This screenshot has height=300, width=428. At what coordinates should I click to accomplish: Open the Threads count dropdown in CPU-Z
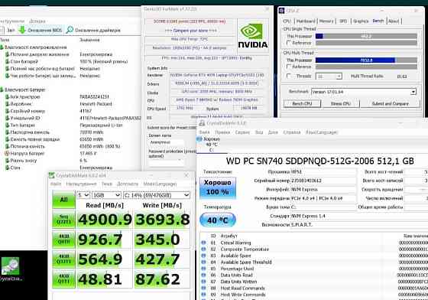(x=329, y=77)
